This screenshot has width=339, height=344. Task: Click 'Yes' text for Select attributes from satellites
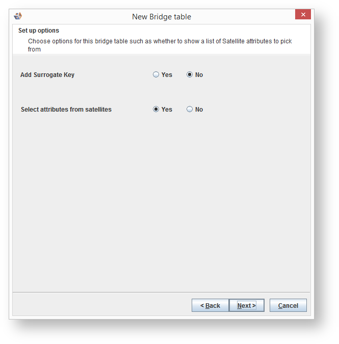click(x=167, y=110)
